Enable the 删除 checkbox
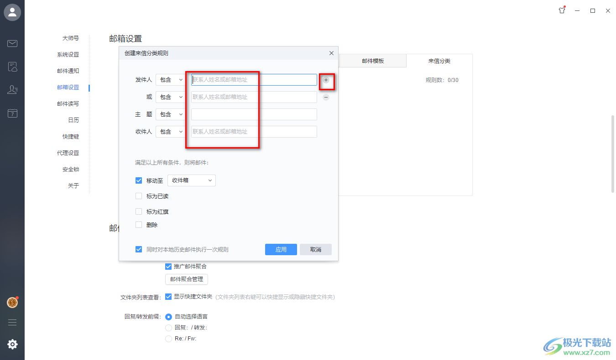This screenshot has height=360, width=616. point(139,225)
